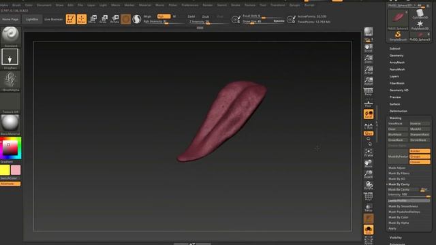Expand the Deformation section
This screenshot has width=436, height=245.
(x=399, y=111)
